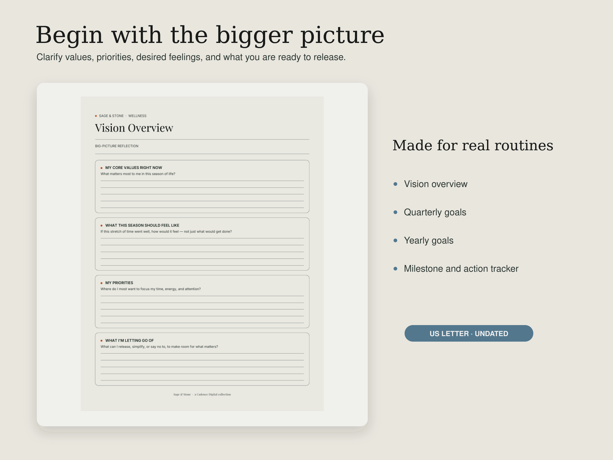Click first writing line under core values
Image resolution: width=613 pixels, height=460 pixels.
[202, 181]
